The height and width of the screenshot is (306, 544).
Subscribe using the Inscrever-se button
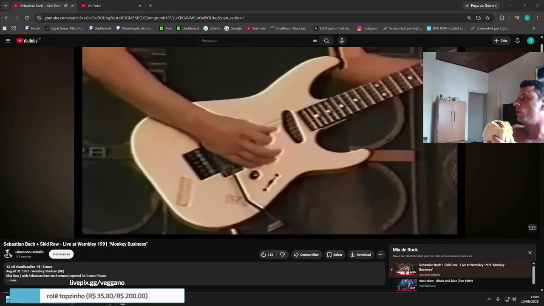61,254
